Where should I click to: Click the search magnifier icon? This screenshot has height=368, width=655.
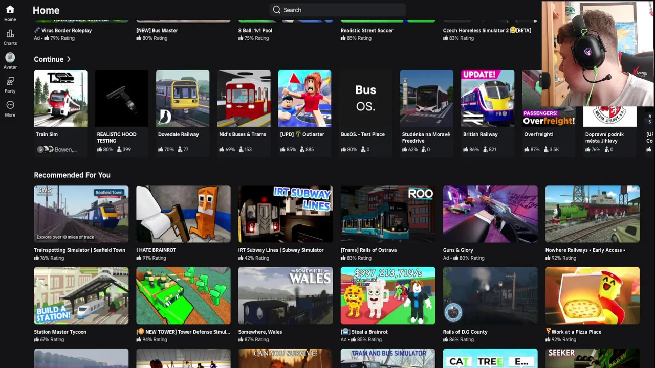[x=277, y=10]
